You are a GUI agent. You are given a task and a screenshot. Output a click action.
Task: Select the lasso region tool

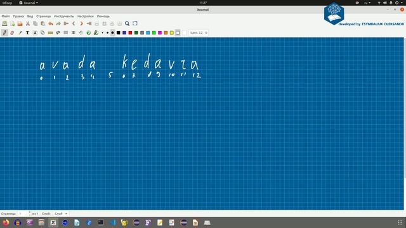pyautogui.click(x=58, y=33)
